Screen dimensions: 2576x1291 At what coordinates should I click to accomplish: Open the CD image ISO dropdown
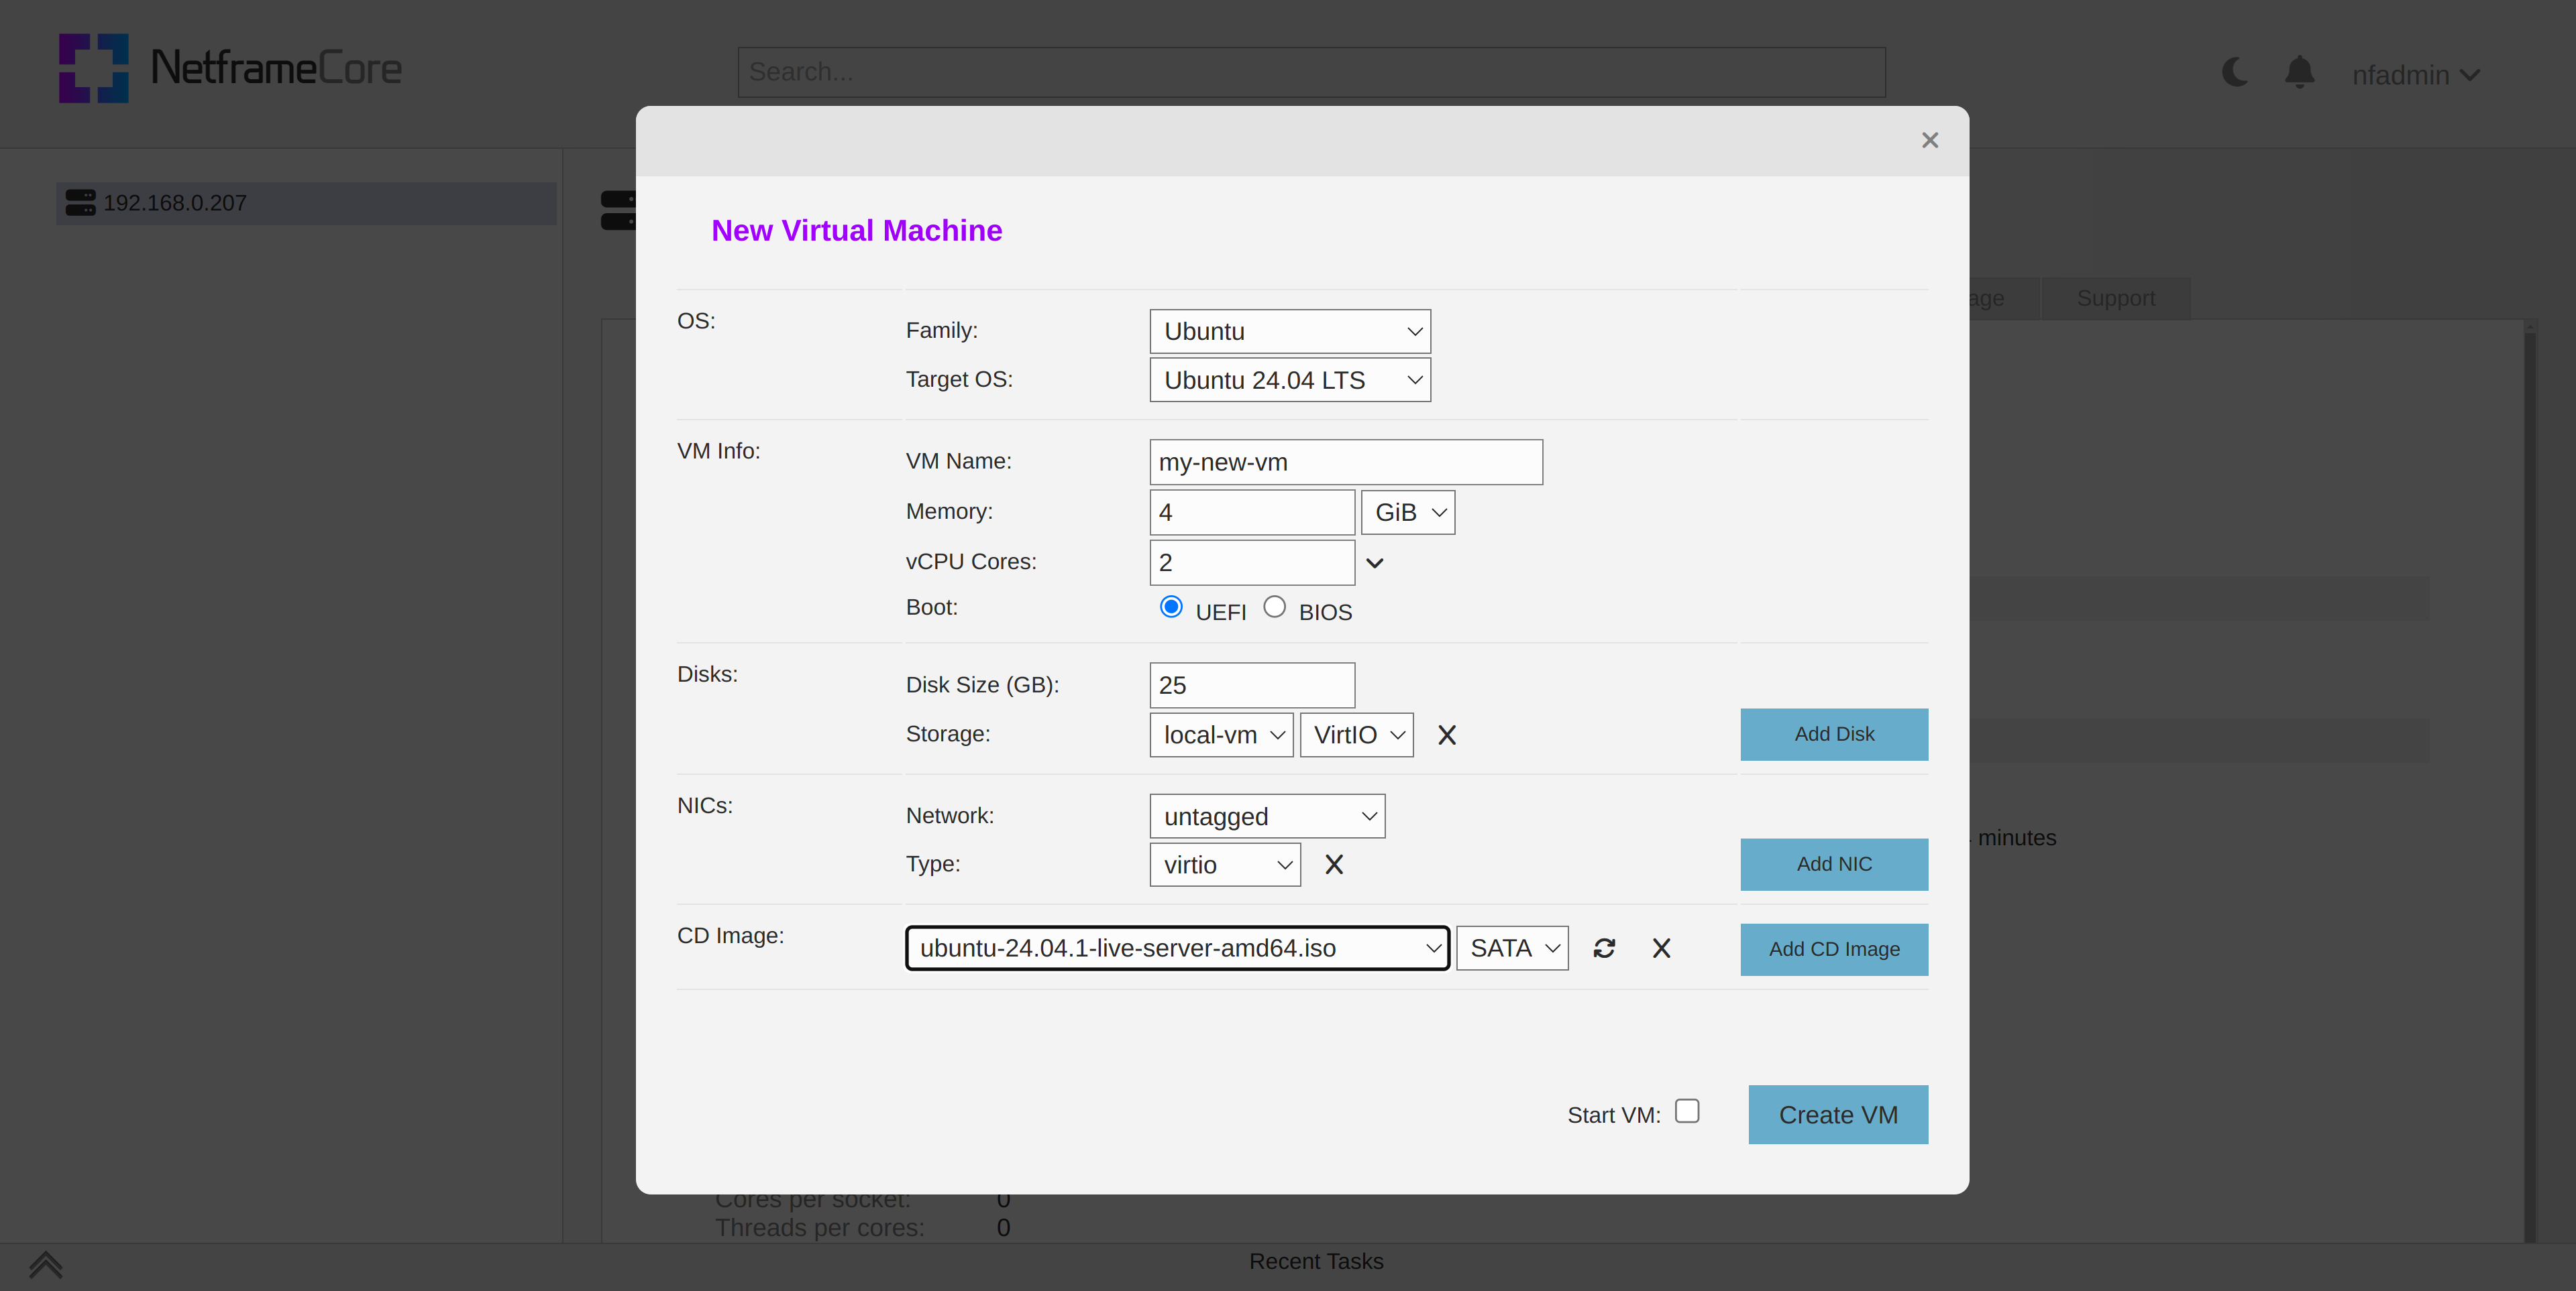click(1177, 948)
